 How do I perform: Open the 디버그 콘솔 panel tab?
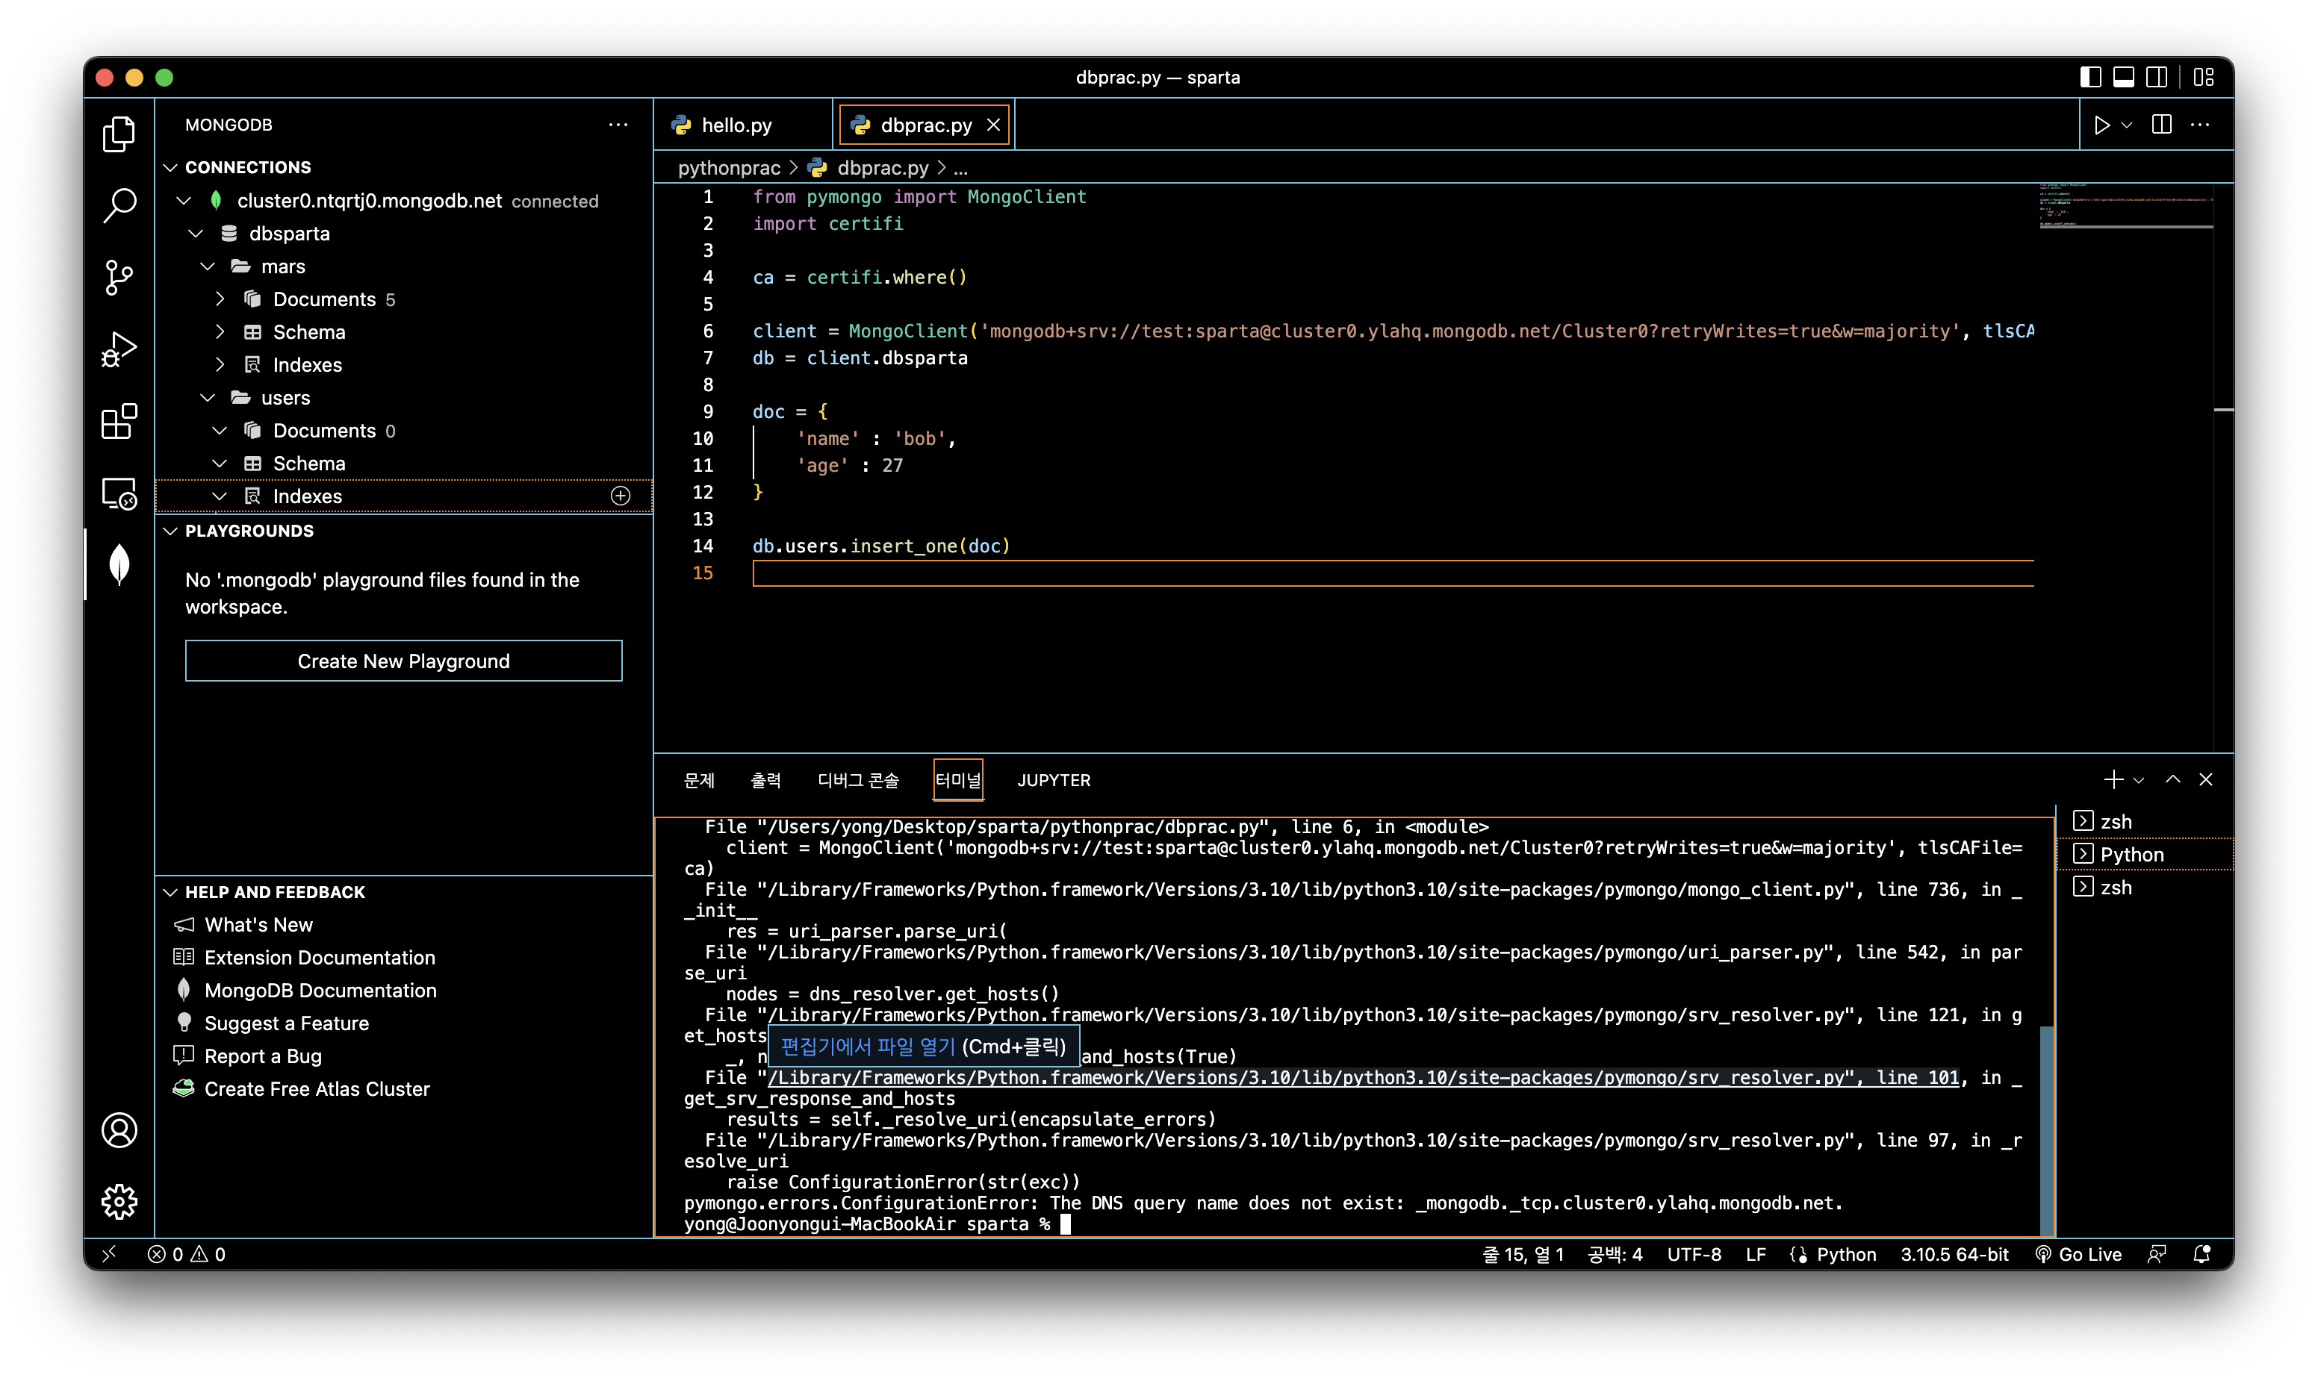[858, 780]
